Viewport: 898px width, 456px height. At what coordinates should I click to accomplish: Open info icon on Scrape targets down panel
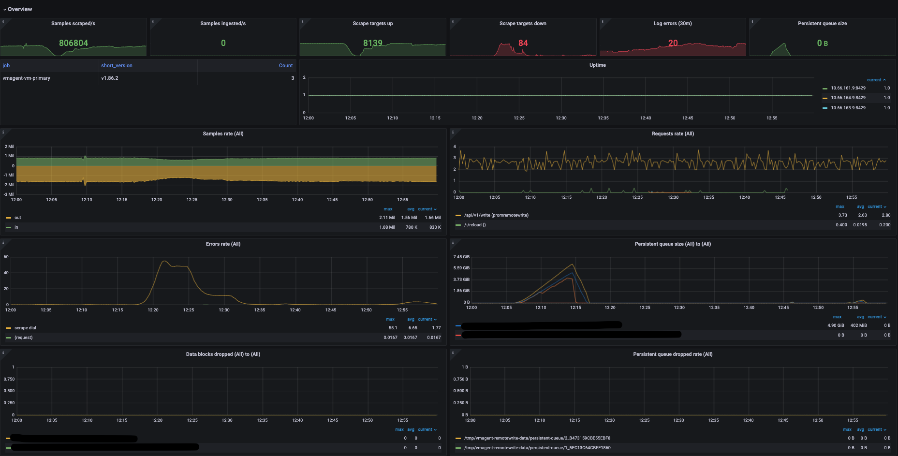(453, 21)
